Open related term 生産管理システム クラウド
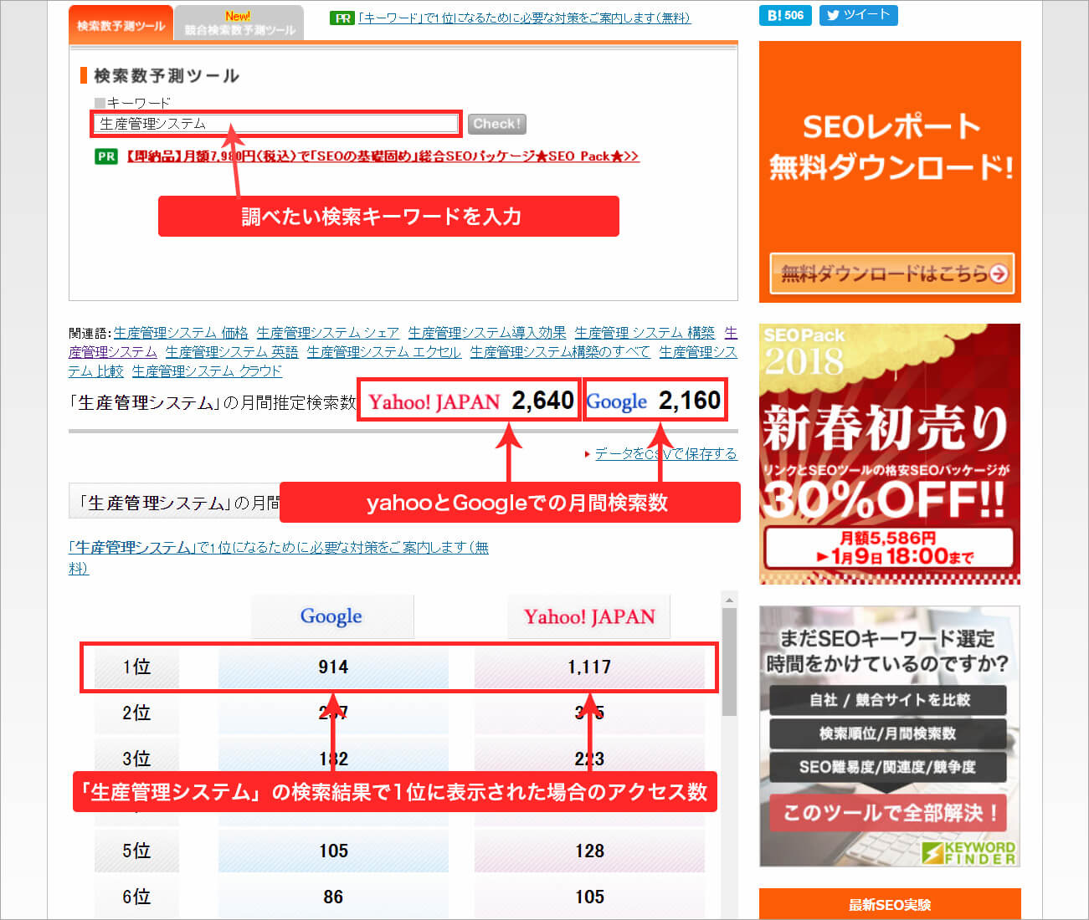 [x=207, y=371]
